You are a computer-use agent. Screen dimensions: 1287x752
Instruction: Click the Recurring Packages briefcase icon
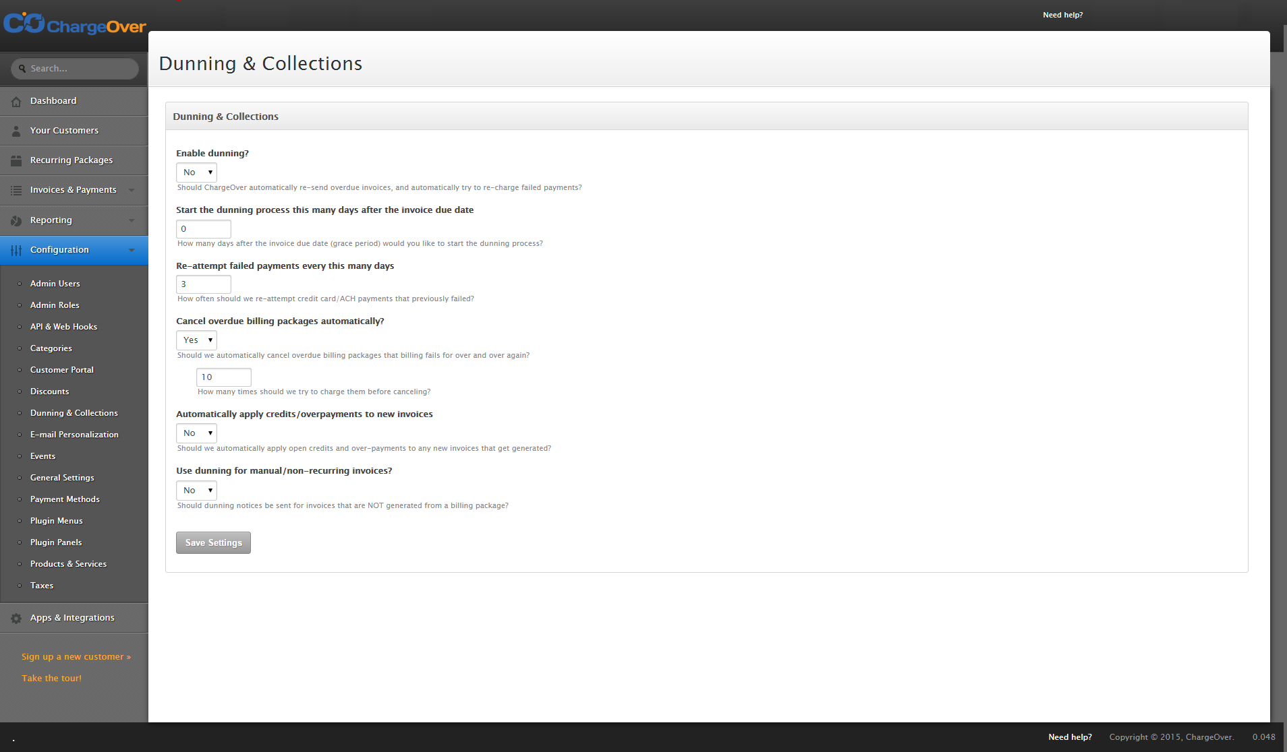click(16, 161)
